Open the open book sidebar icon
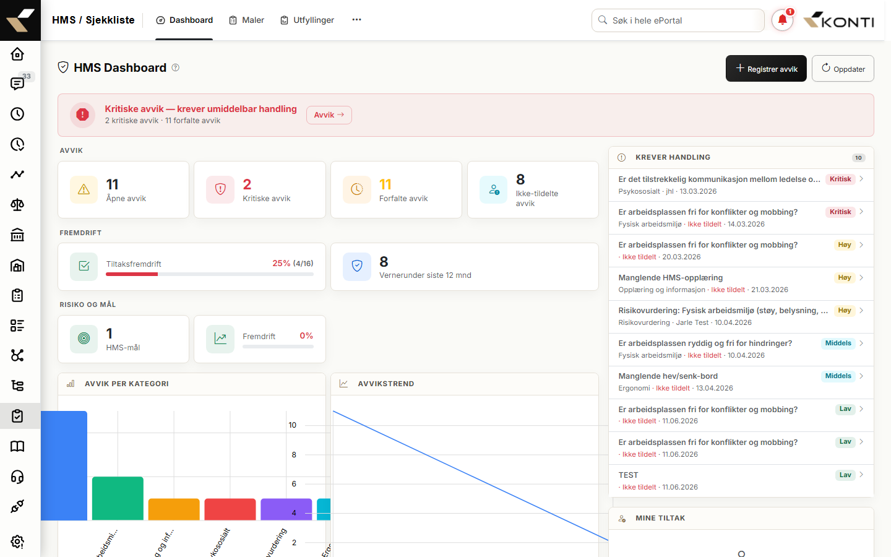 point(17,446)
